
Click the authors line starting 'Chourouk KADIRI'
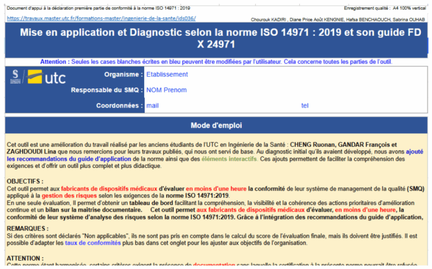337,19
